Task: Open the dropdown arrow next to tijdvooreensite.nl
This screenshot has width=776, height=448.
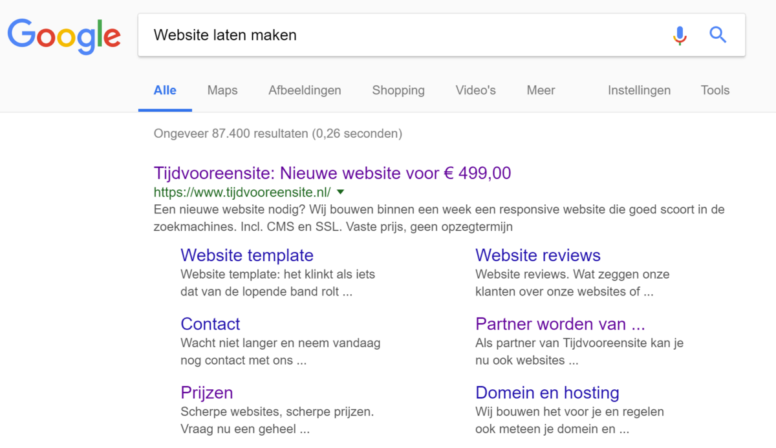Action: coord(341,191)
